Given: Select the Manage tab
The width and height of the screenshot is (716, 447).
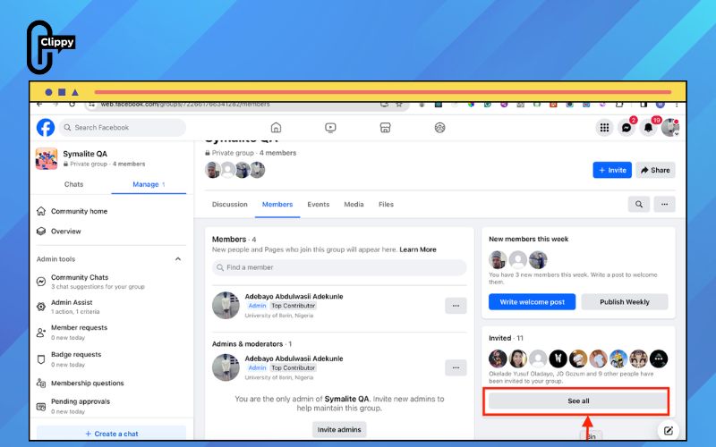Looking at the screenshot, I should [x=149, y=184].
